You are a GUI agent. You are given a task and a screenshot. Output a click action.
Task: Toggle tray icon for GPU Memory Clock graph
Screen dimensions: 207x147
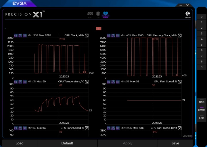pyautogui.click(x=118, y=36)
